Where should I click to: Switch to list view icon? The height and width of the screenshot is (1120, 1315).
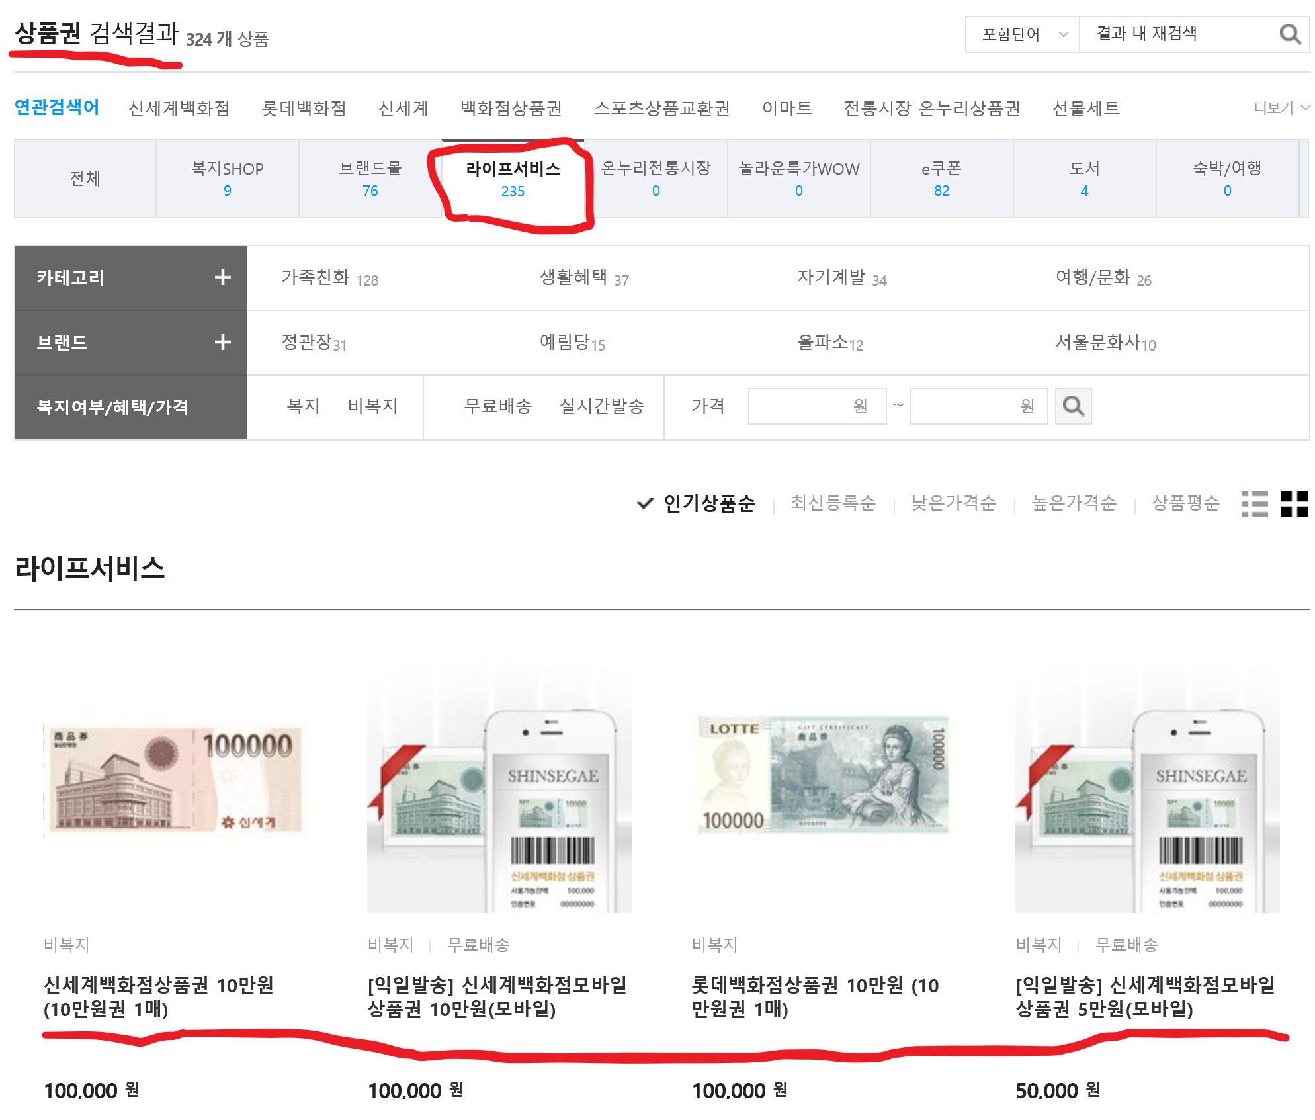click(x=1254, y=503)
